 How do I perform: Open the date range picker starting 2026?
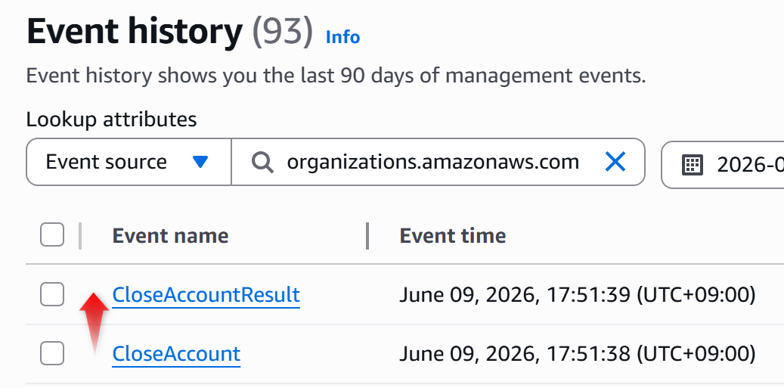(723, 164)
